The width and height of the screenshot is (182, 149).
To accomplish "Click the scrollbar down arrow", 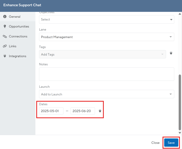I will [180, 133].
